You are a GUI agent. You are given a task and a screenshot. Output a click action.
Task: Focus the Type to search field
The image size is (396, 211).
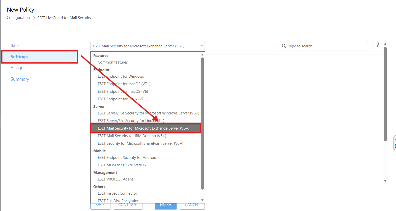click(327, 46)
